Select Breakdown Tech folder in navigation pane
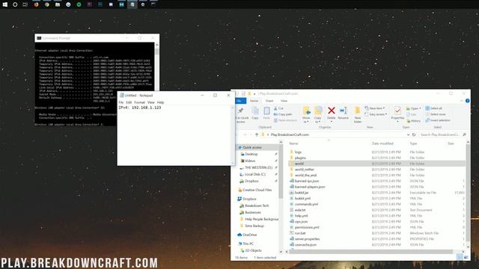Image resolution: width=479 pixels, height=269 pixels. tap(257, 205)
